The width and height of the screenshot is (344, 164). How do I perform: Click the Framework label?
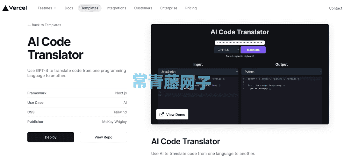(x=37, y=93)
